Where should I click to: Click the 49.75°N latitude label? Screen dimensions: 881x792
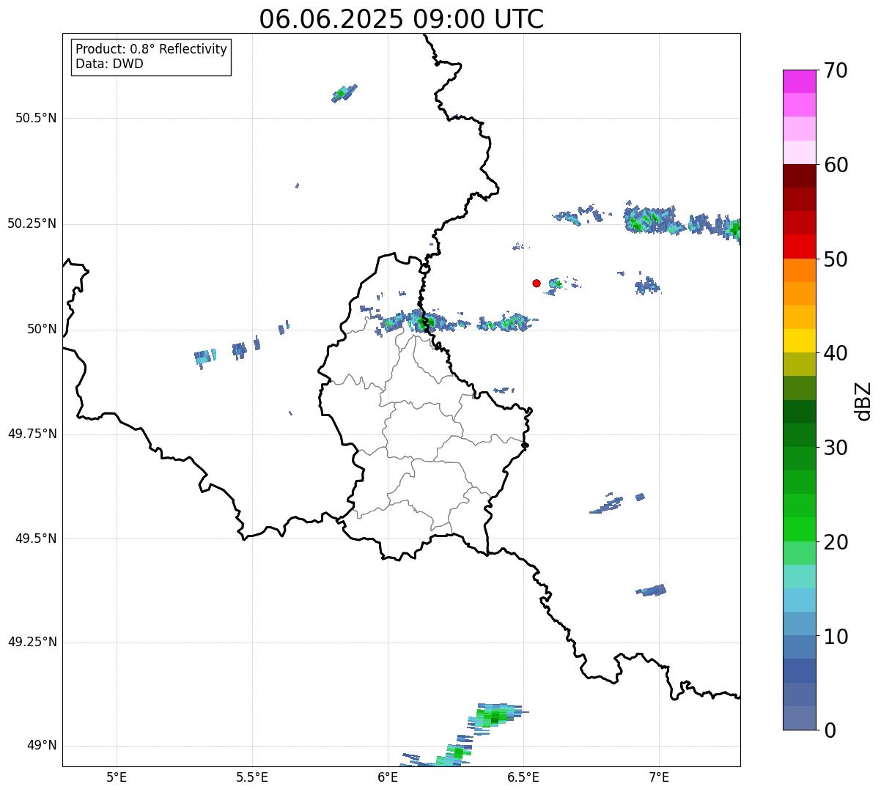click(x=32, y=434)
